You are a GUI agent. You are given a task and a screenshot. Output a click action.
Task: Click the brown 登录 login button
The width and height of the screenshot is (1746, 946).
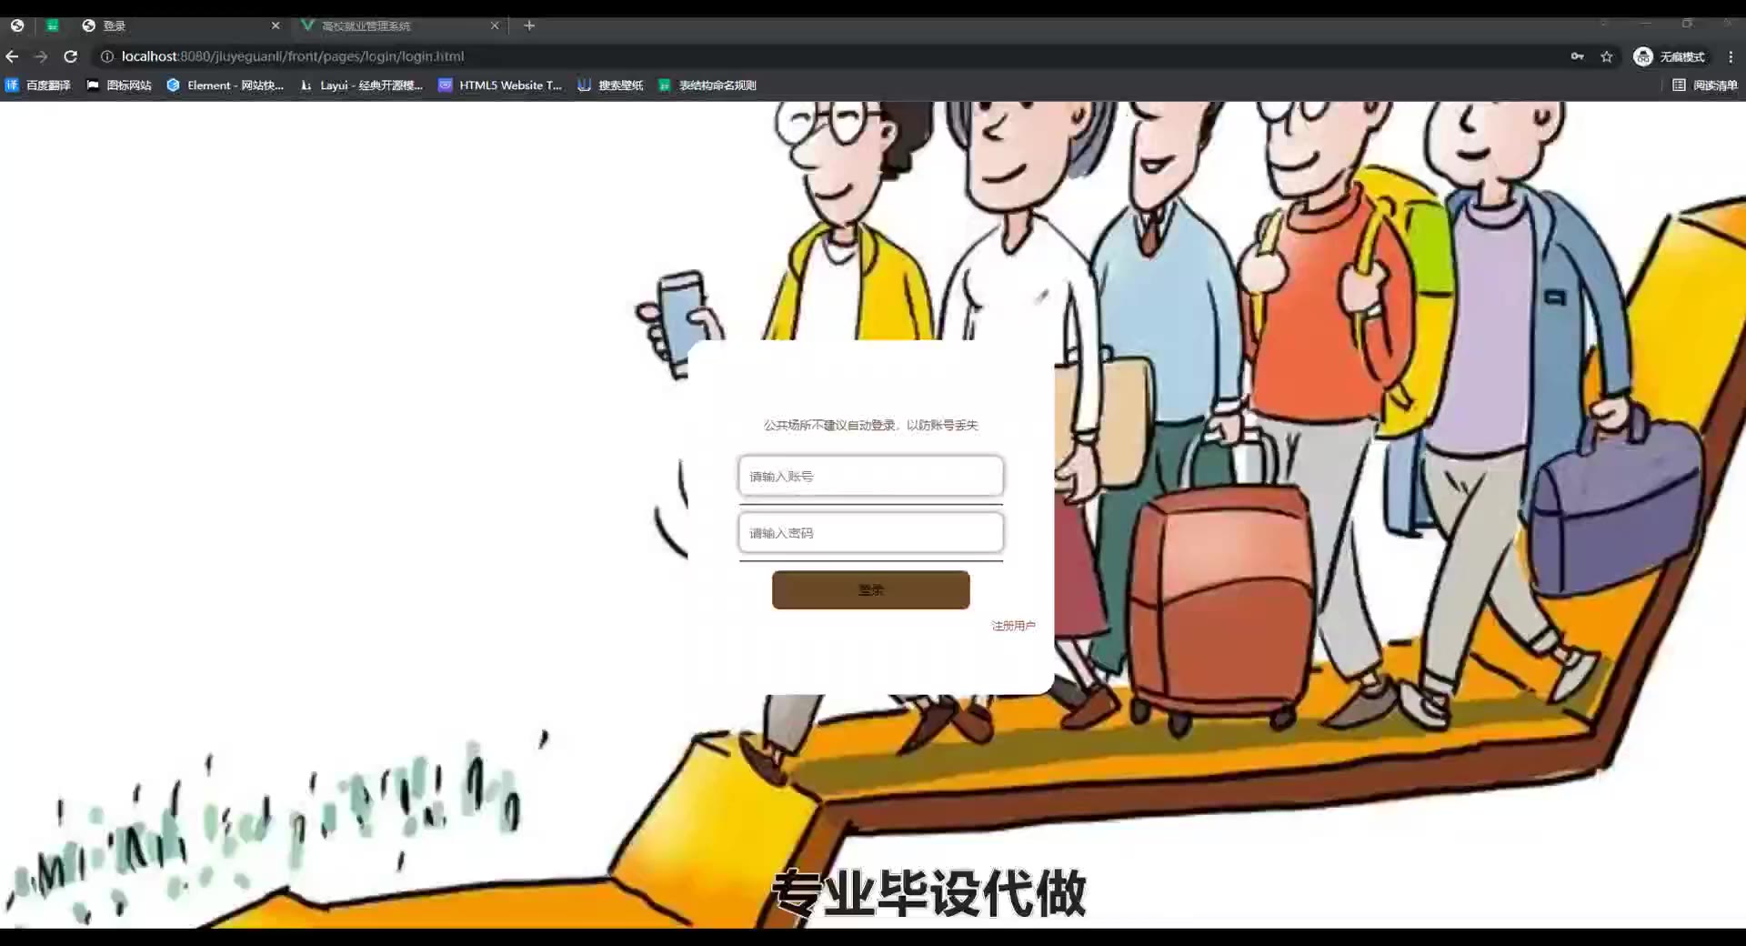coord(870,589)
